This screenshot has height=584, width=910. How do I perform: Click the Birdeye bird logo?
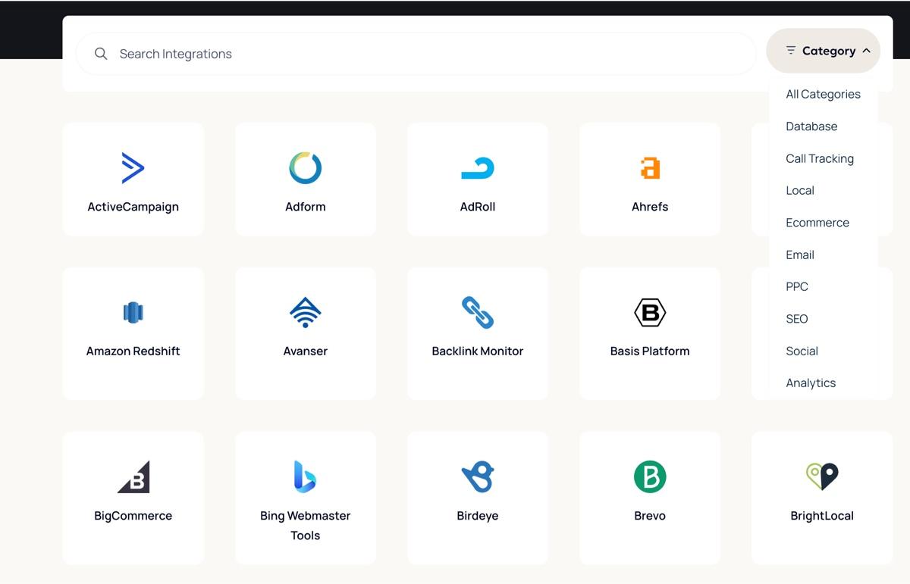(478, 477)
